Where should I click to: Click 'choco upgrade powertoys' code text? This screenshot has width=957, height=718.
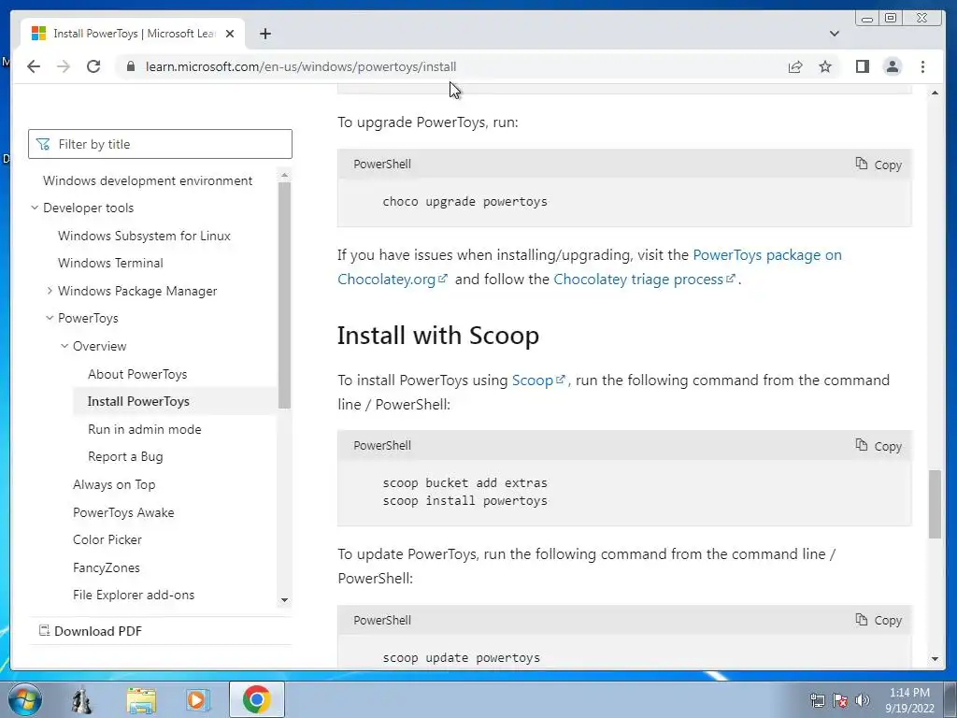[464, 202]
